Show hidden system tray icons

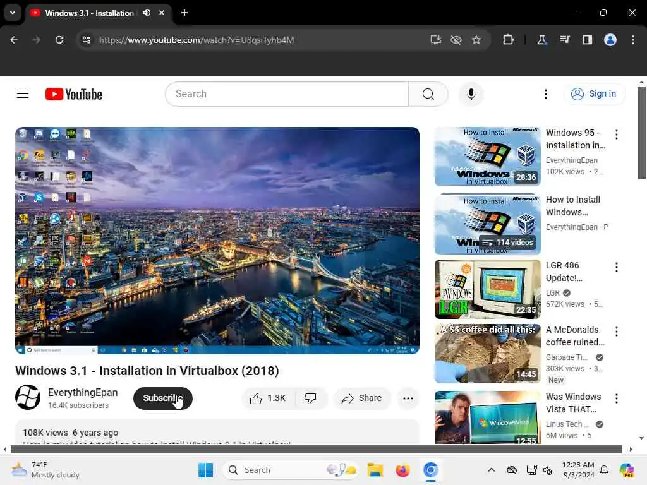point(491,470)
